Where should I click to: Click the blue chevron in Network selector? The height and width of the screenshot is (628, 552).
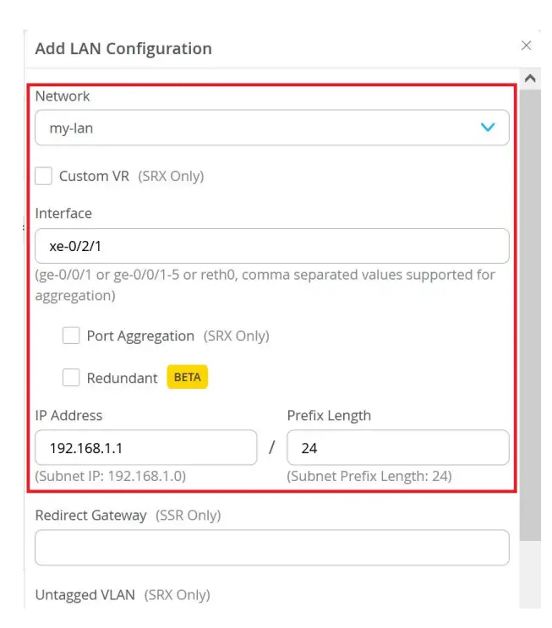488,128
